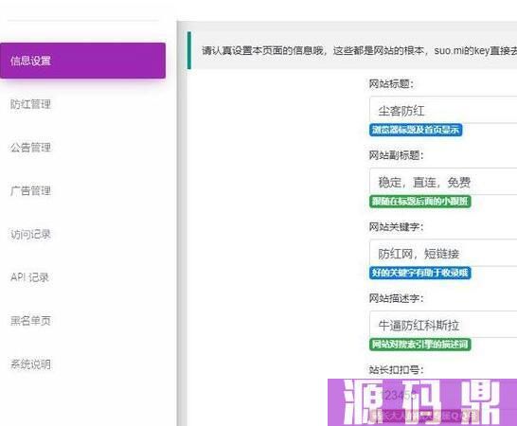This screenshot has width=517, height=426.
Task: Edit the 网站描述字 input field
Action: point(443,325)
